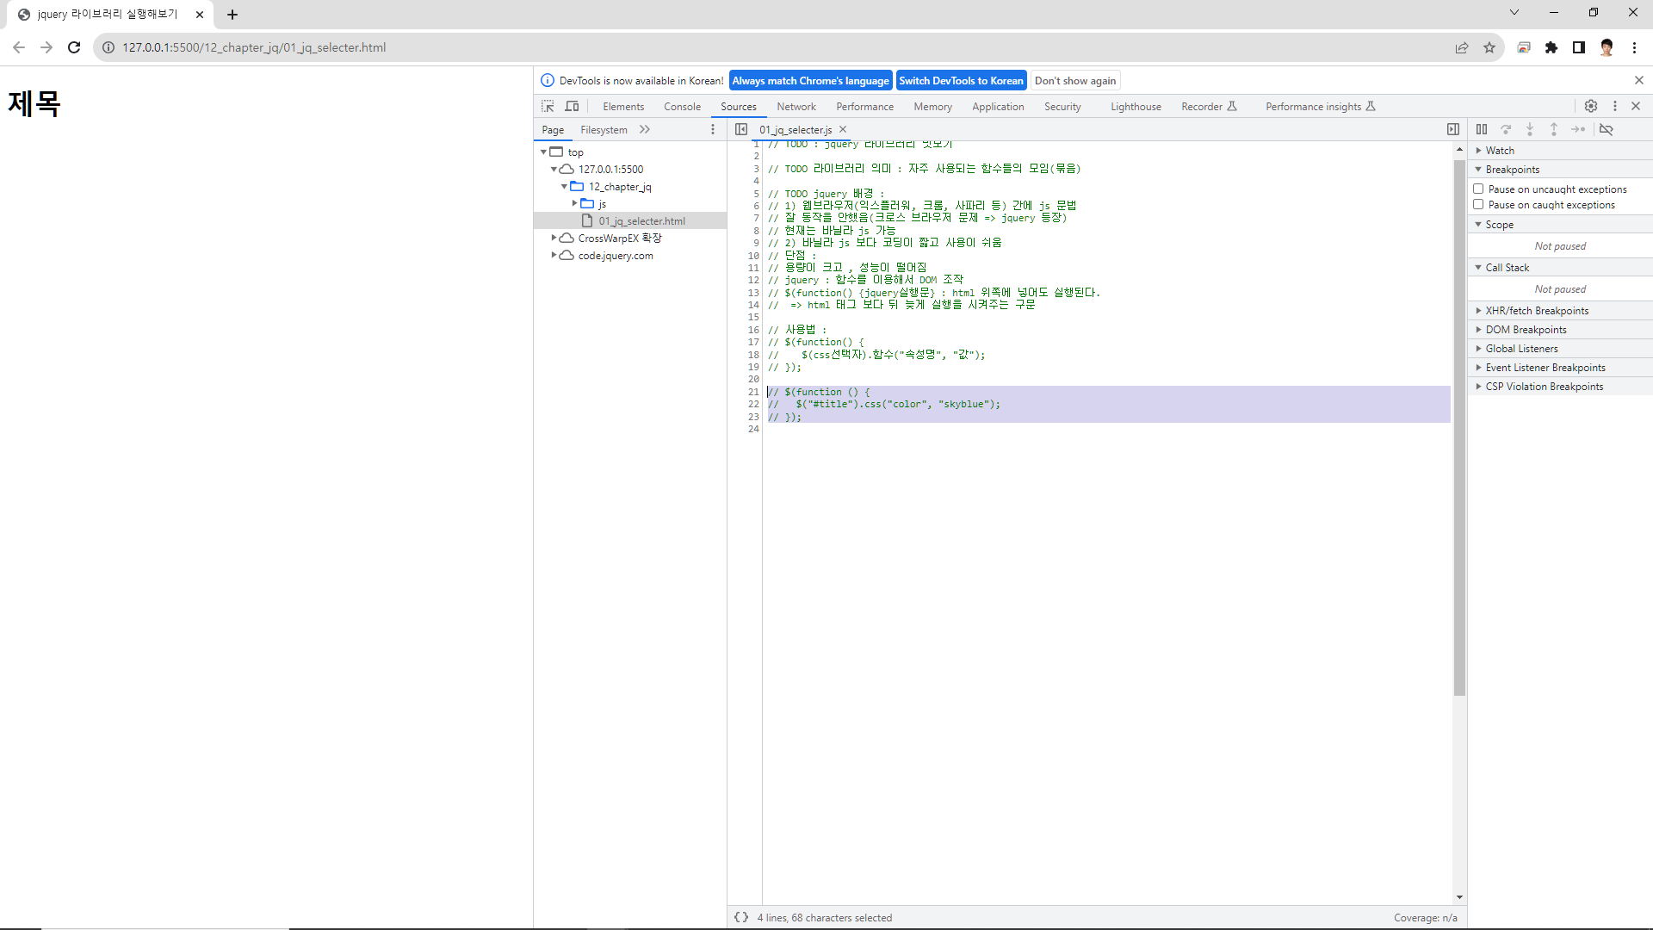
Task: Open DevTools settings gear
Action: pos(1591,106)
